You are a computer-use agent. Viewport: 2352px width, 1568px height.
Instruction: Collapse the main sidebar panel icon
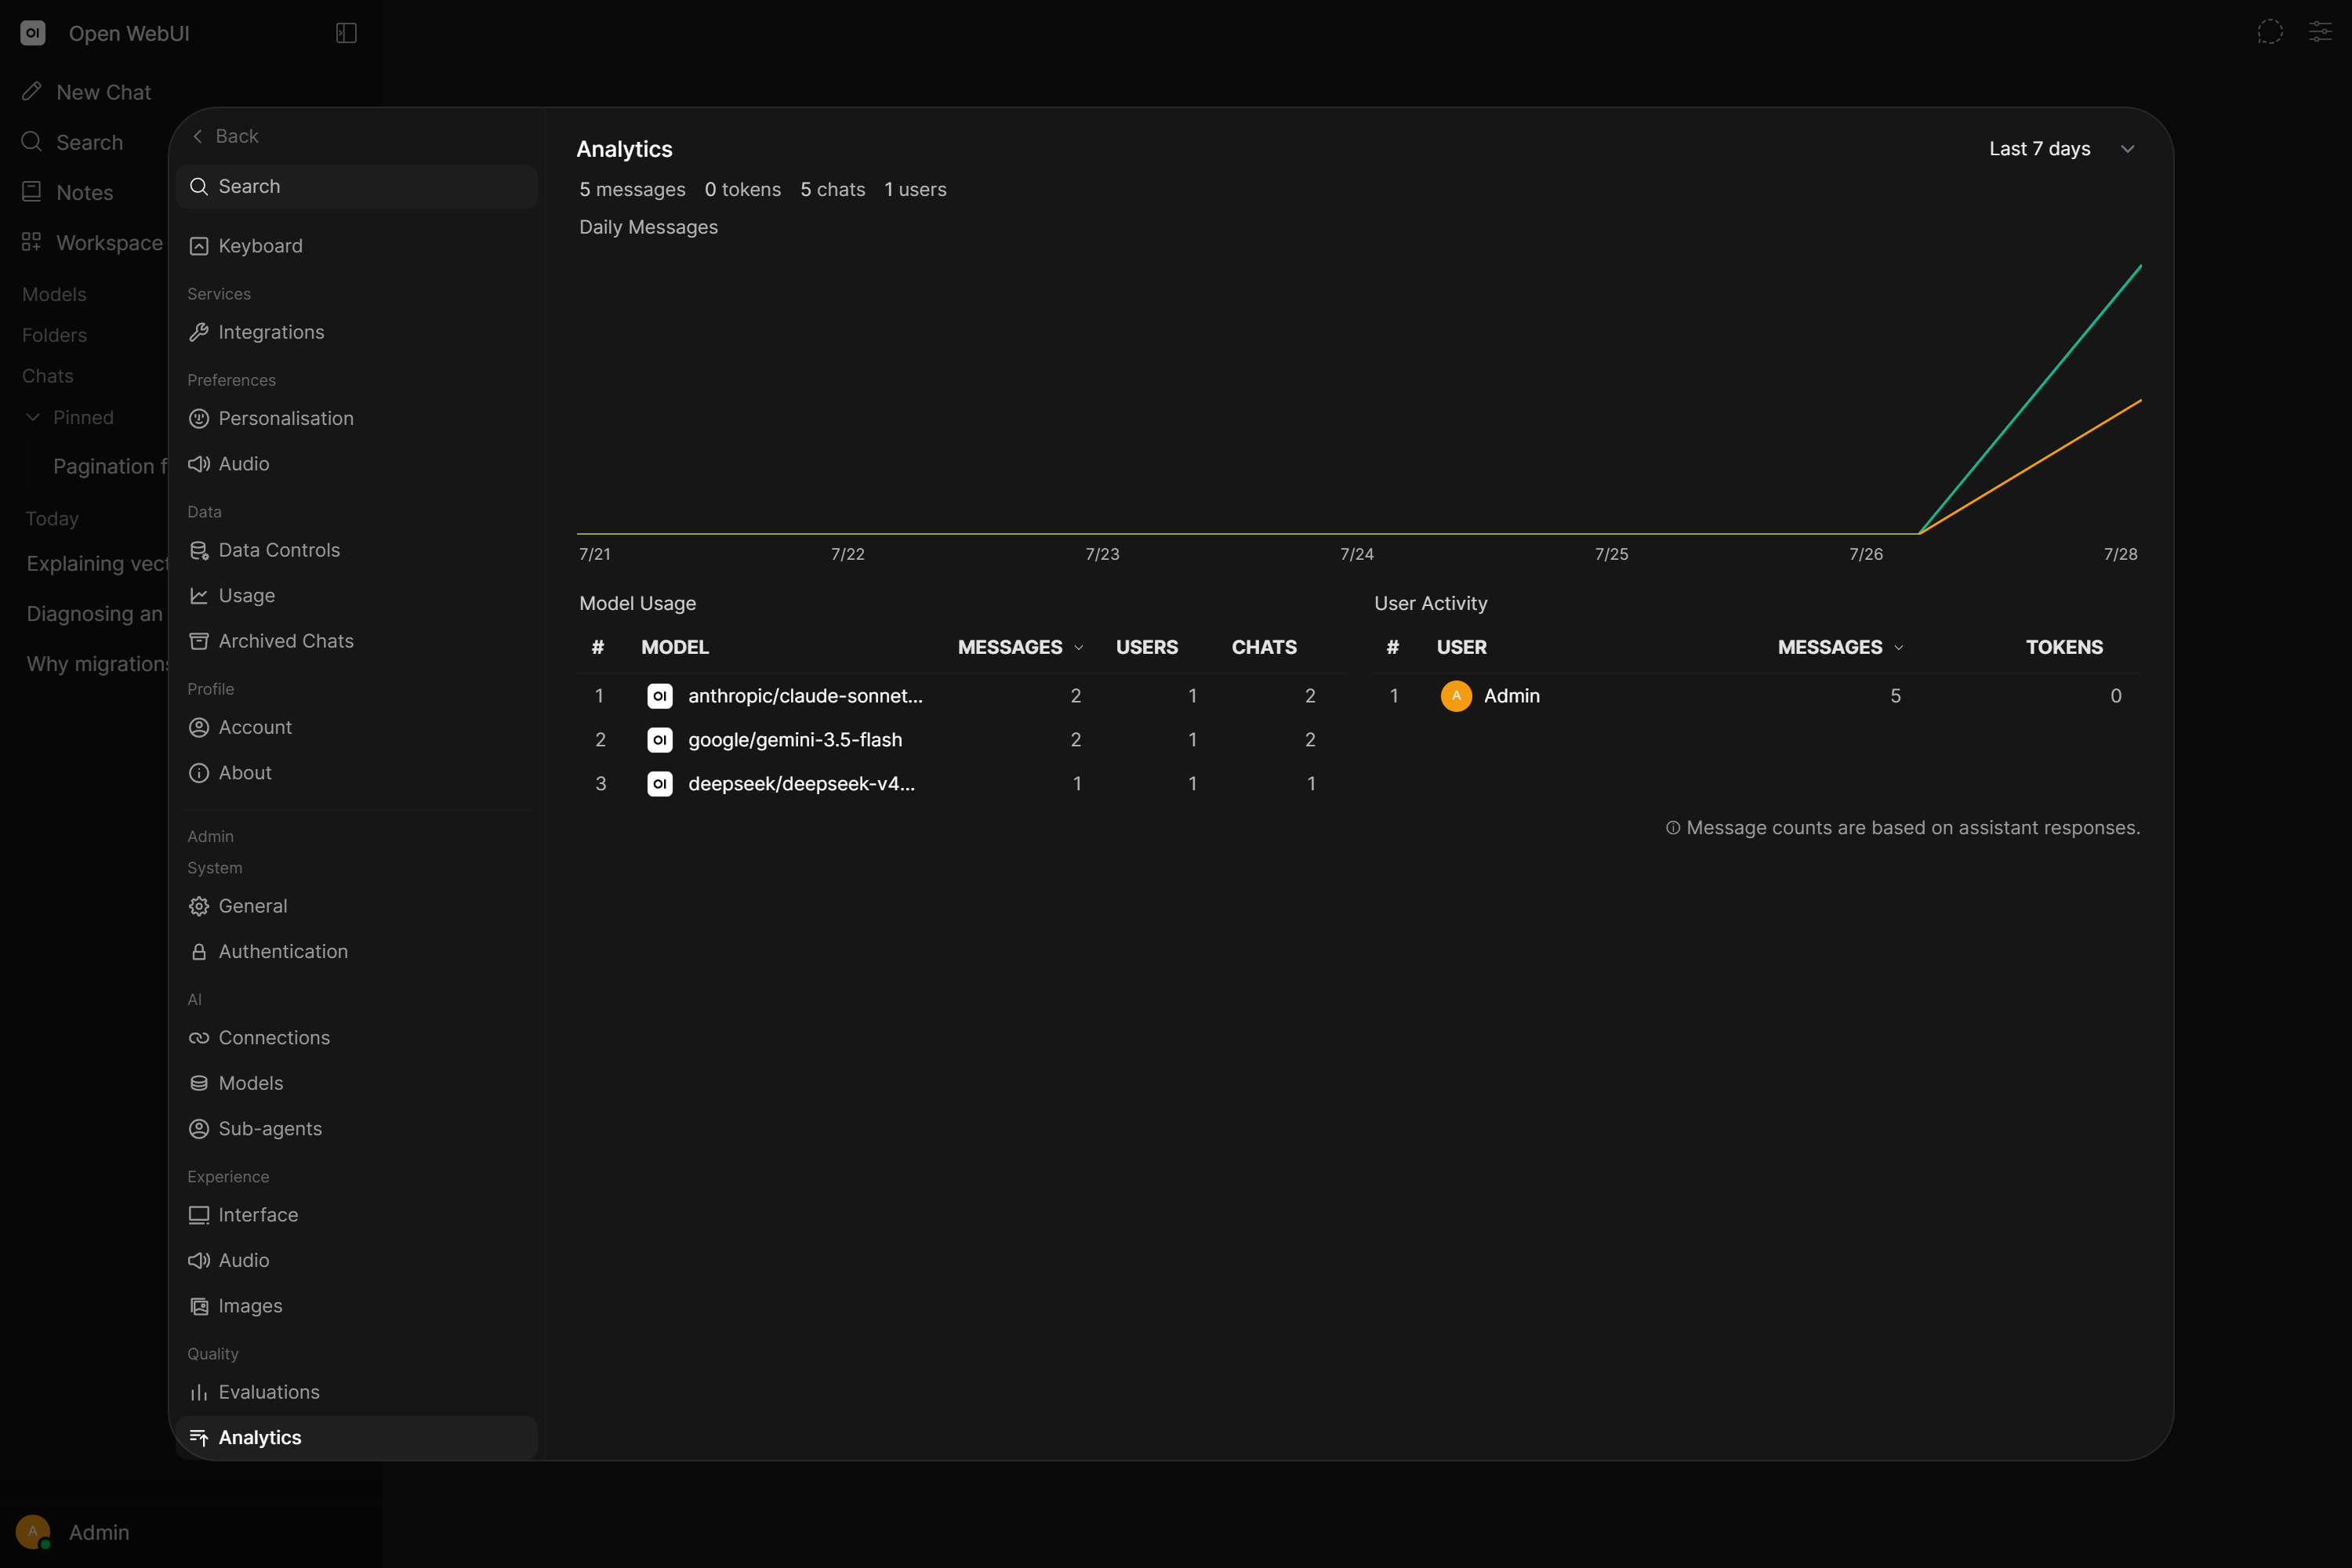(x=346, y=33)
